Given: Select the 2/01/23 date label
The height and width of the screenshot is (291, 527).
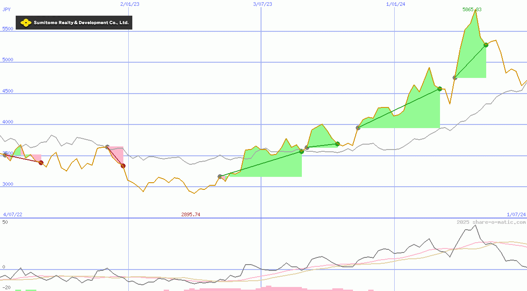Looking at the screenshot, I should coord(130,4).
